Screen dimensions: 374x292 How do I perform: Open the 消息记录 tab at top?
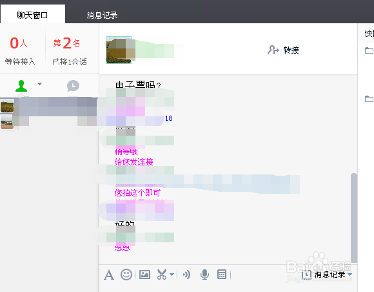(x=102, y=16)
